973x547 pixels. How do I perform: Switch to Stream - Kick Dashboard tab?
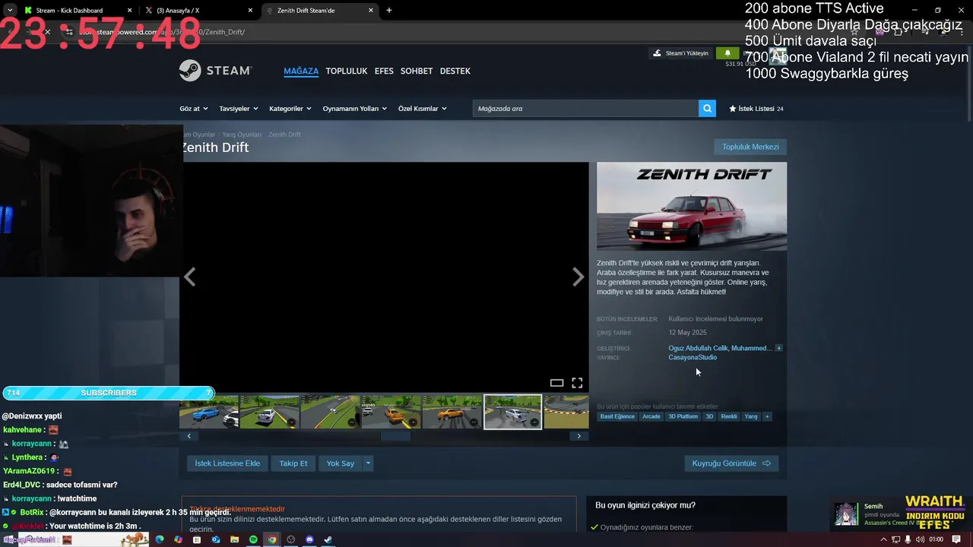coord(78,11)
